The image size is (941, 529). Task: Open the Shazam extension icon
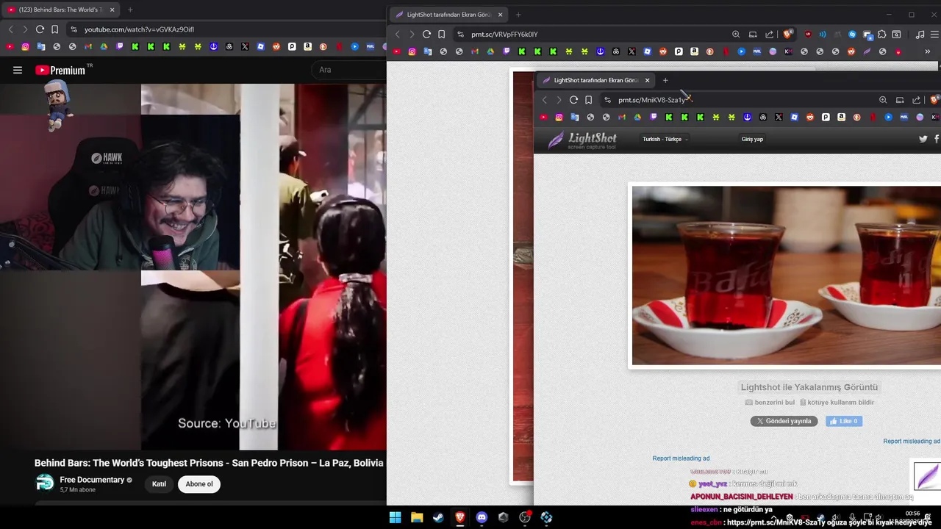click(852, 34)
